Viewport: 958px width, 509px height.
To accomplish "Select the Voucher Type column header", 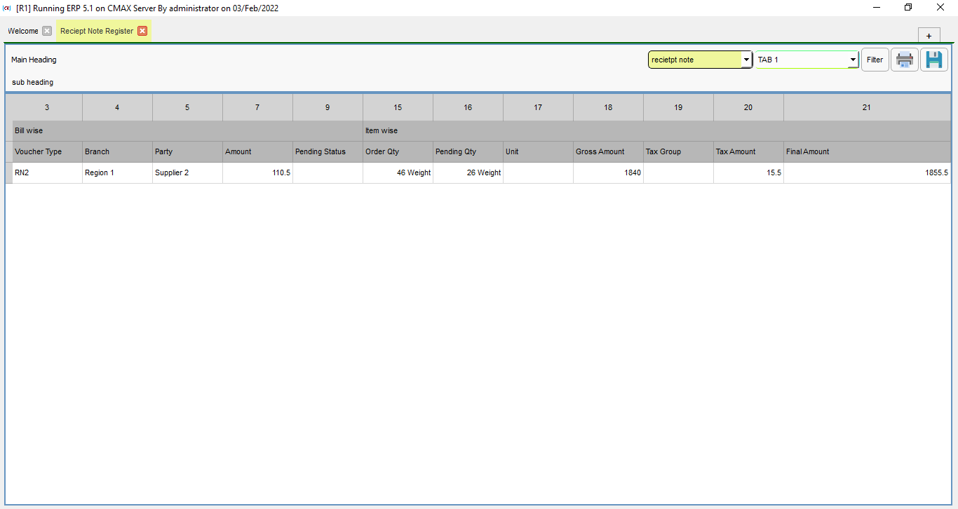I will 39,151.
